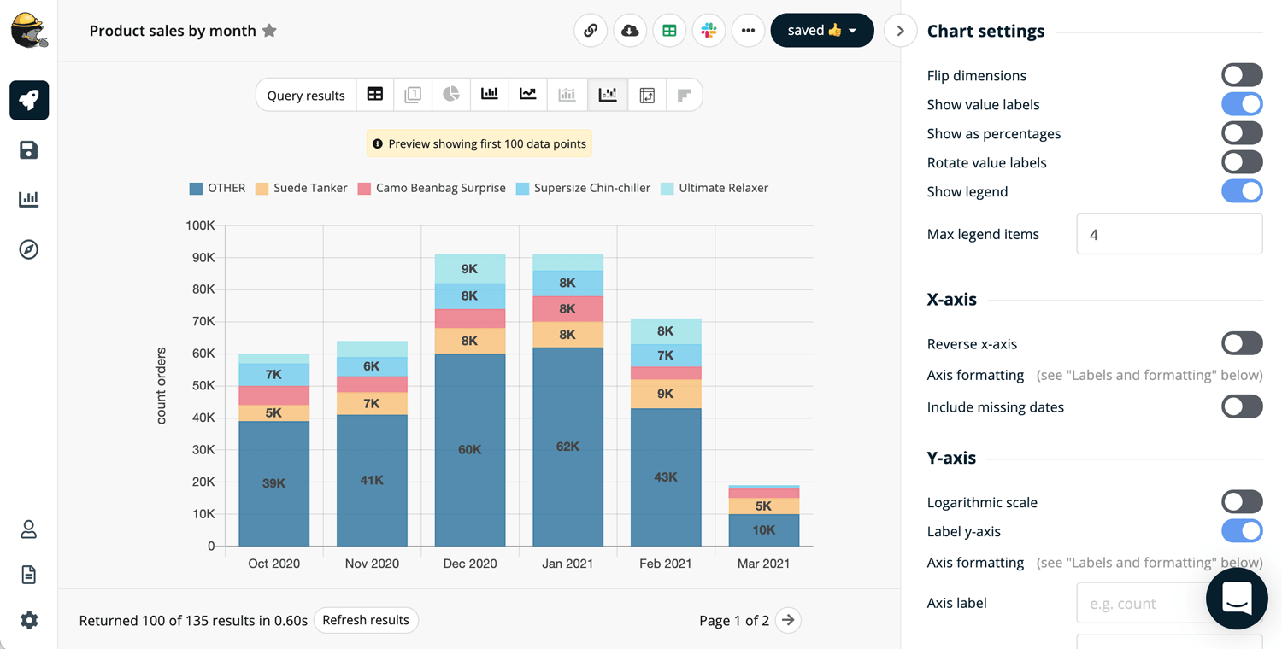Switch to the line chart icon

point(528,95)
